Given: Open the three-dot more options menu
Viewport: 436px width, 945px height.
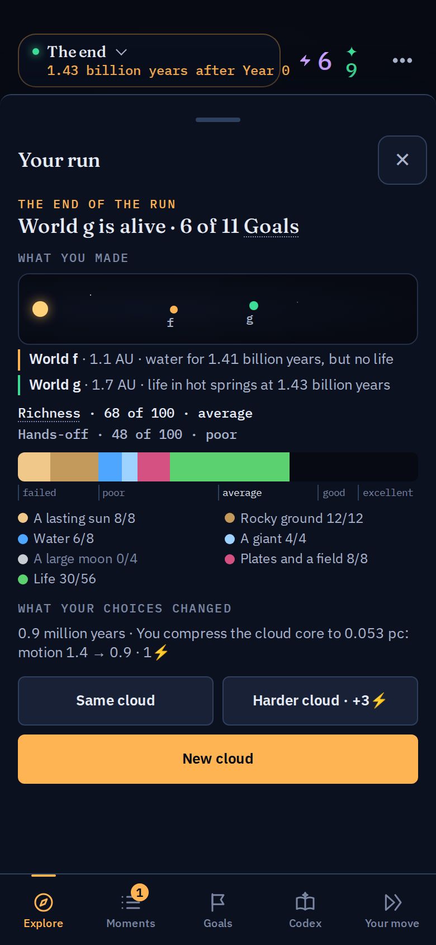Looking at the screenshot, I should [402, 60].
